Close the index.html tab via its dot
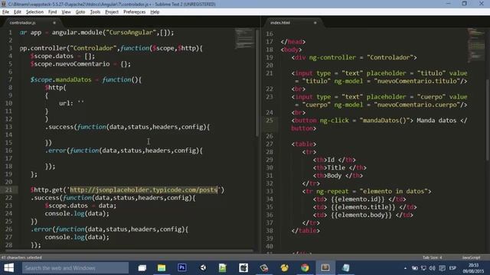This screenshot has width=490, height=275. tap(315, 23)
